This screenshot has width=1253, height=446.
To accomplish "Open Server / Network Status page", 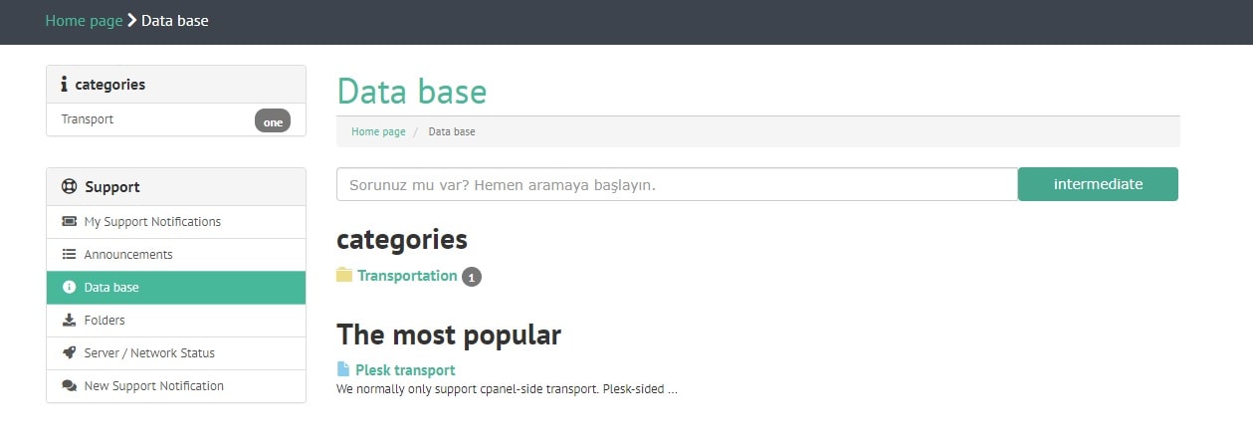I will [x=176, y=352].
